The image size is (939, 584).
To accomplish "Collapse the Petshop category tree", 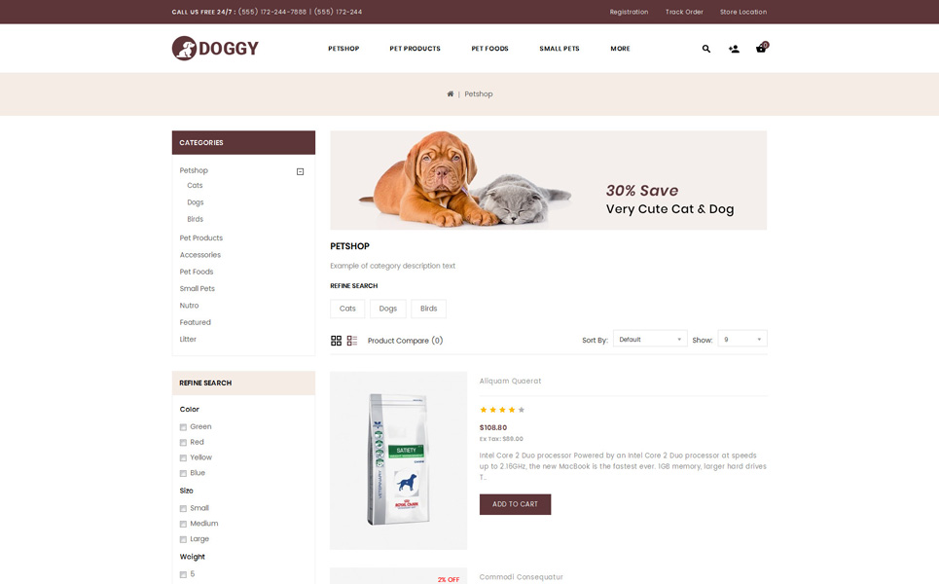I will click(x=300, y=172).
